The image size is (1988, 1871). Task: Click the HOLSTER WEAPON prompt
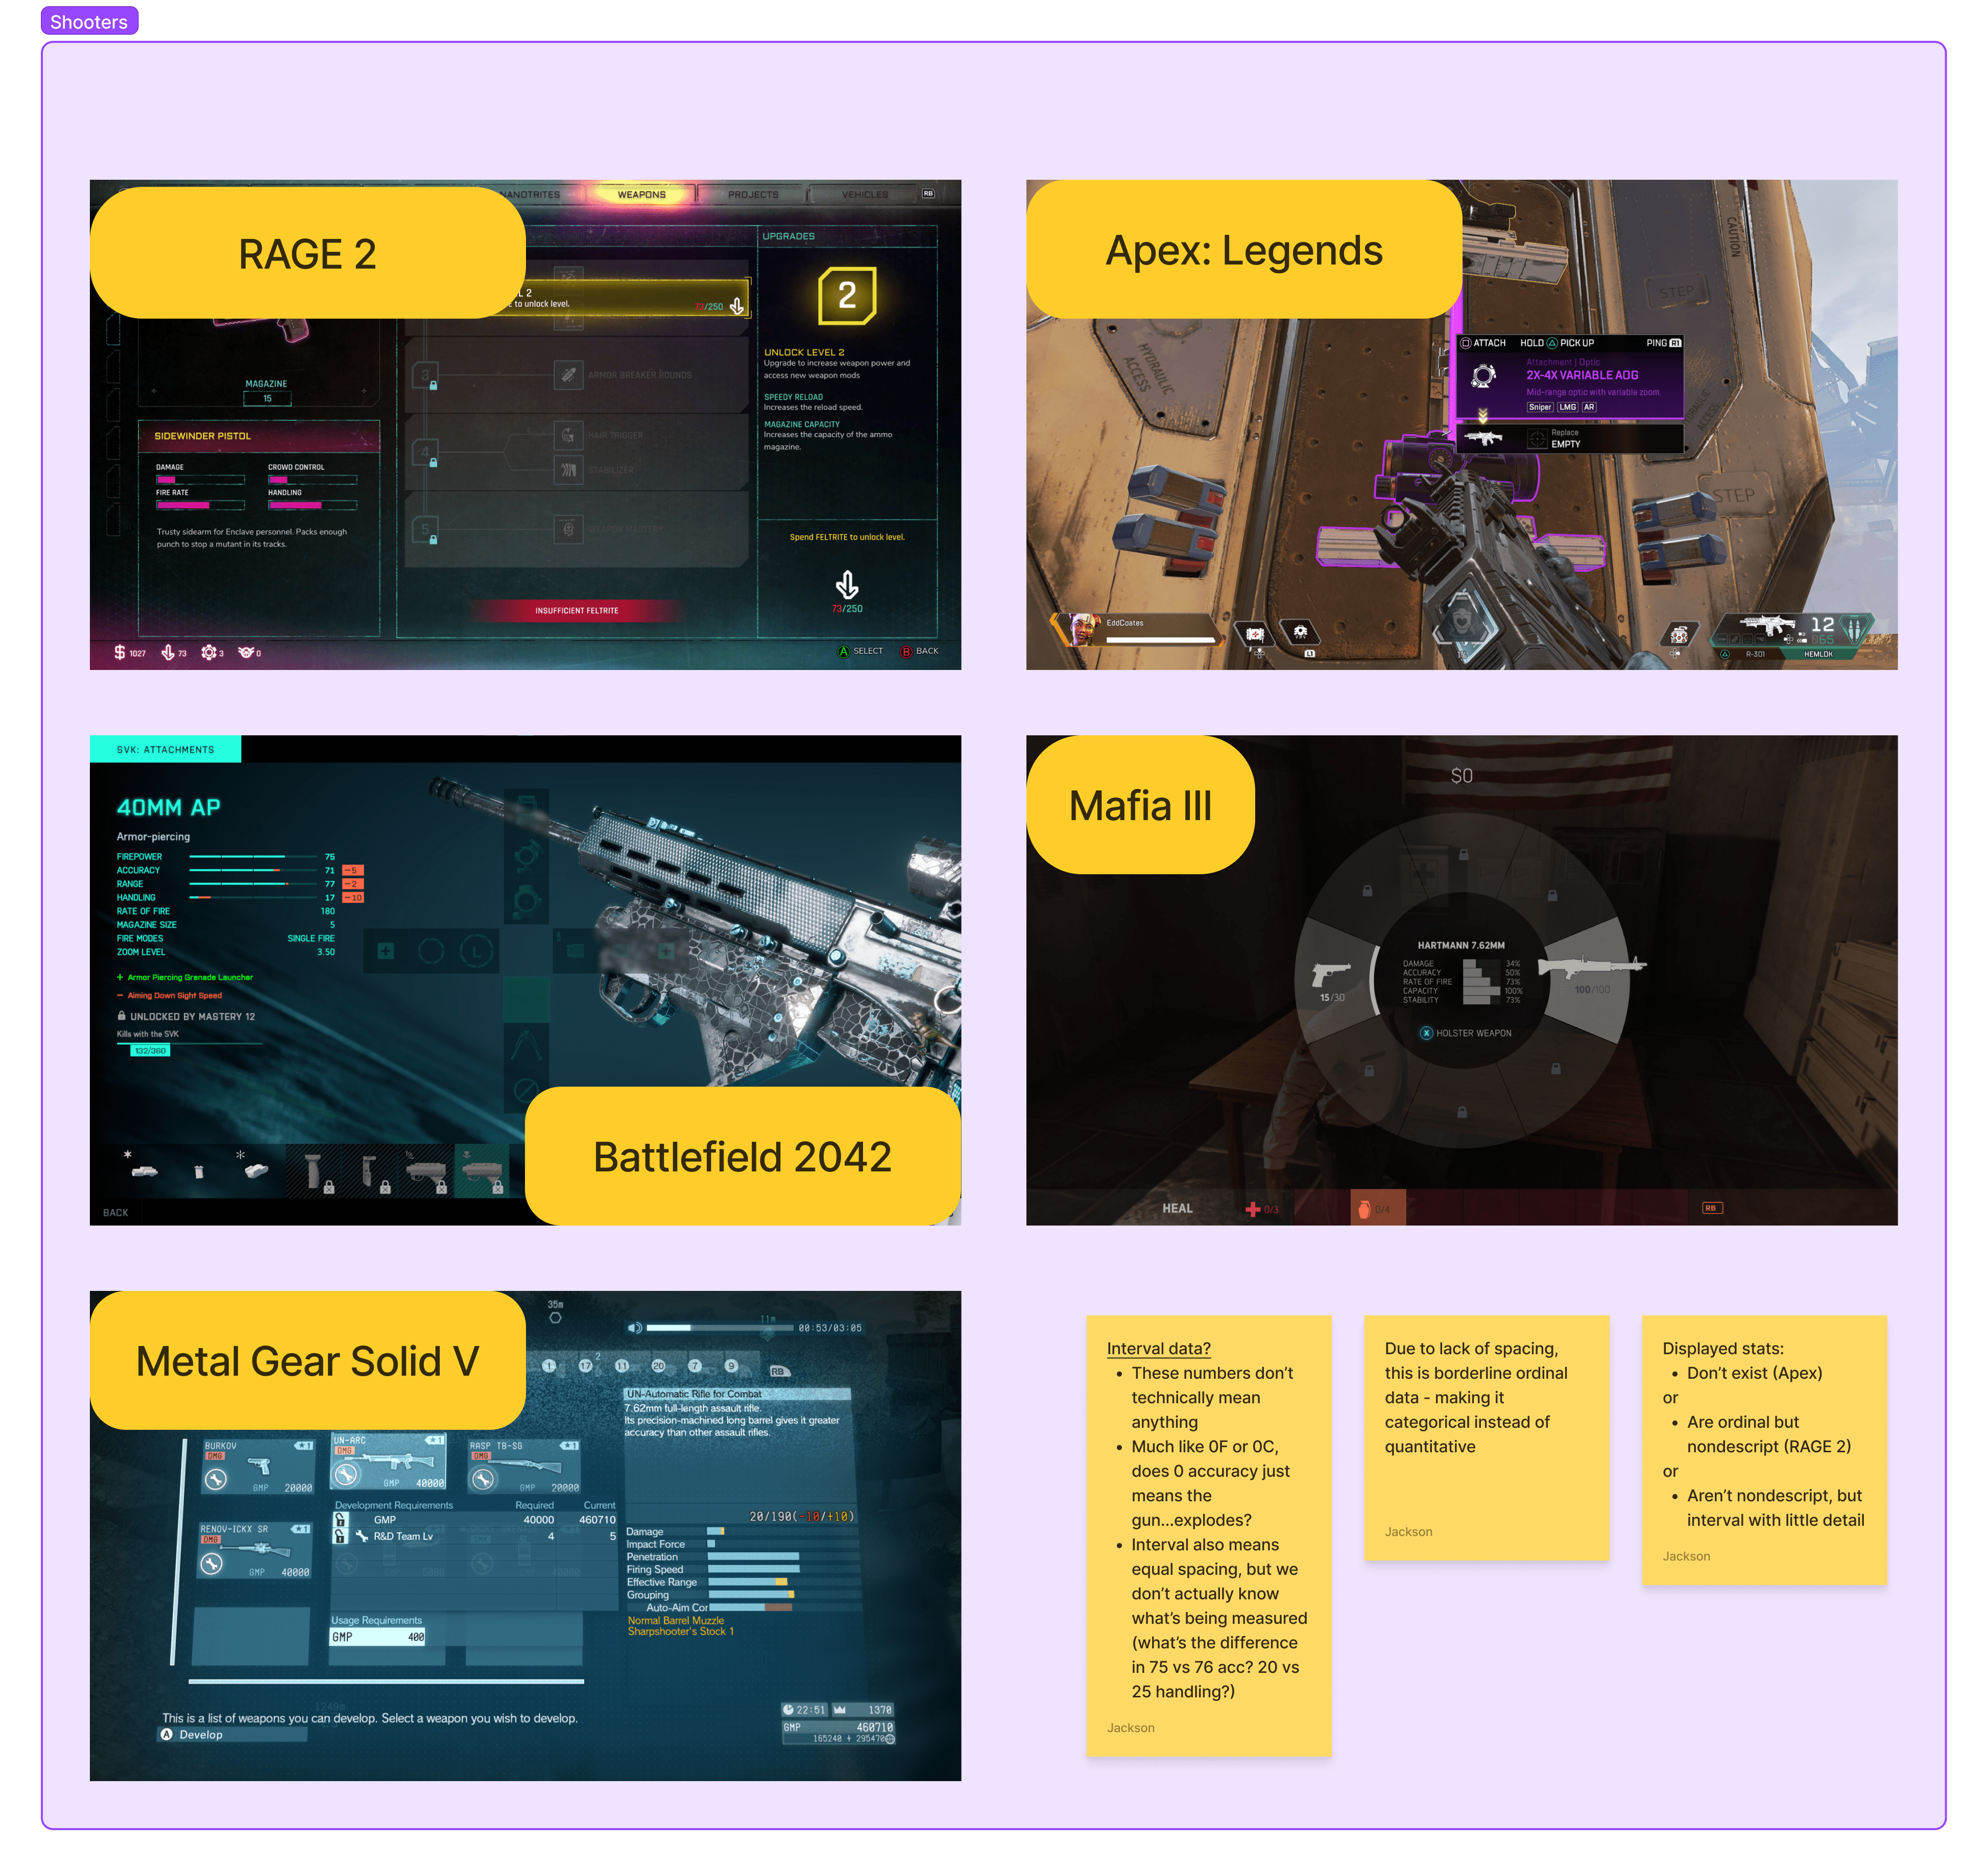(x=1466, y=1033)
